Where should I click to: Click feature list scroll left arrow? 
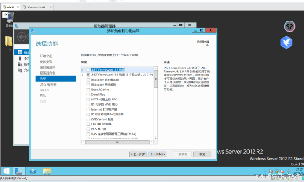click(x=83, y=142)
